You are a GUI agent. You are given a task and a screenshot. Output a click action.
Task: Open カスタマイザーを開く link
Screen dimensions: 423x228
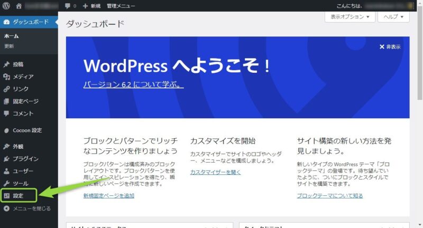(215, 172)
